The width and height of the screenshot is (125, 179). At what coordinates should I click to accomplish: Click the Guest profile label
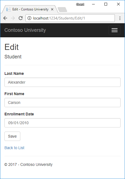point(80,4)
